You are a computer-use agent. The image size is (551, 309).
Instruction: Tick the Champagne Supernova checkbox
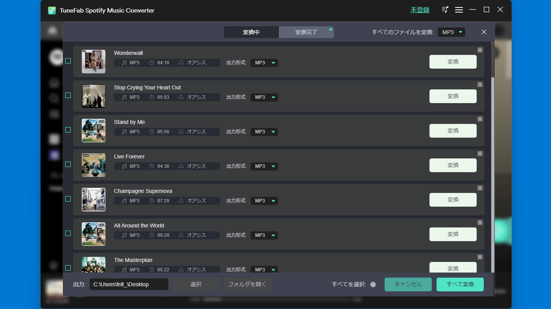(68, 199)
